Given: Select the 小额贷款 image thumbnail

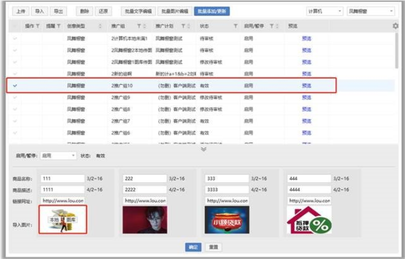Looking at the screenshot, I should [x=227, y=219].
